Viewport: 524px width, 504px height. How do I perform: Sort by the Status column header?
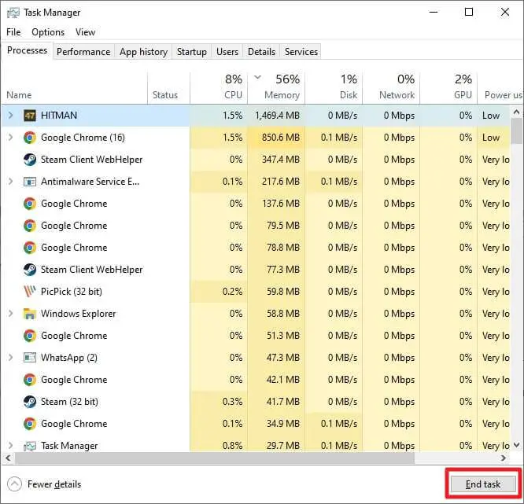point(168,89)
